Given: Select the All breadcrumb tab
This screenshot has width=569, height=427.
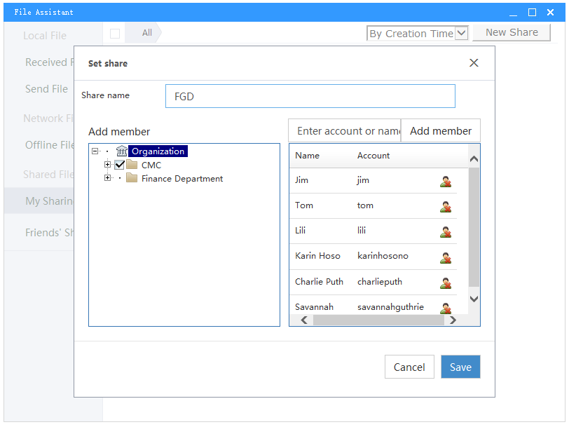Looking at the screenshot, I should point(147,33).
